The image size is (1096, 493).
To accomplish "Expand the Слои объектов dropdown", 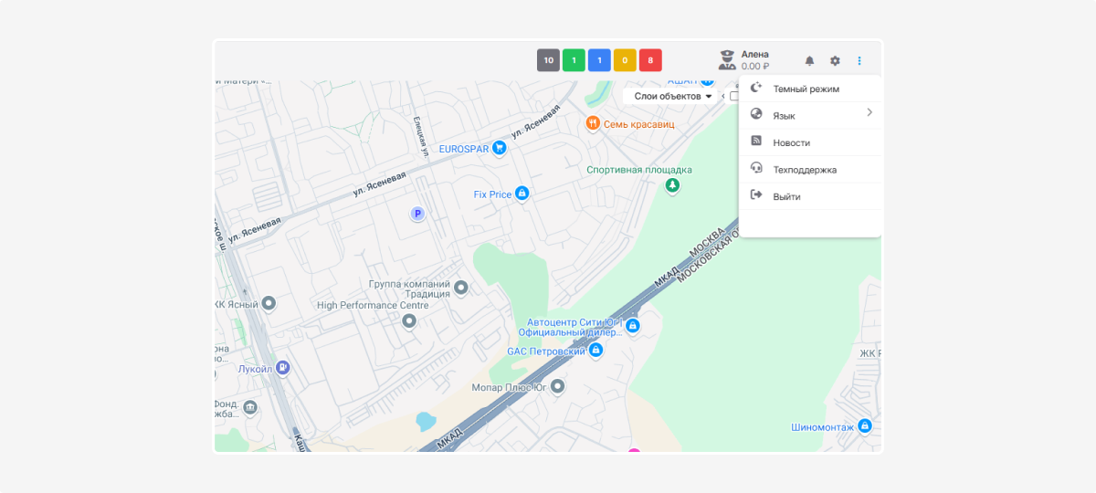I will (672, 96).
